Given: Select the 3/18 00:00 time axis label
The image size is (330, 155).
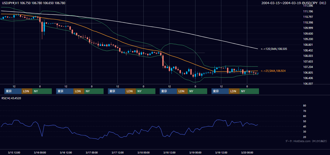Looking at the screenshot, I should tap(144, 152).
